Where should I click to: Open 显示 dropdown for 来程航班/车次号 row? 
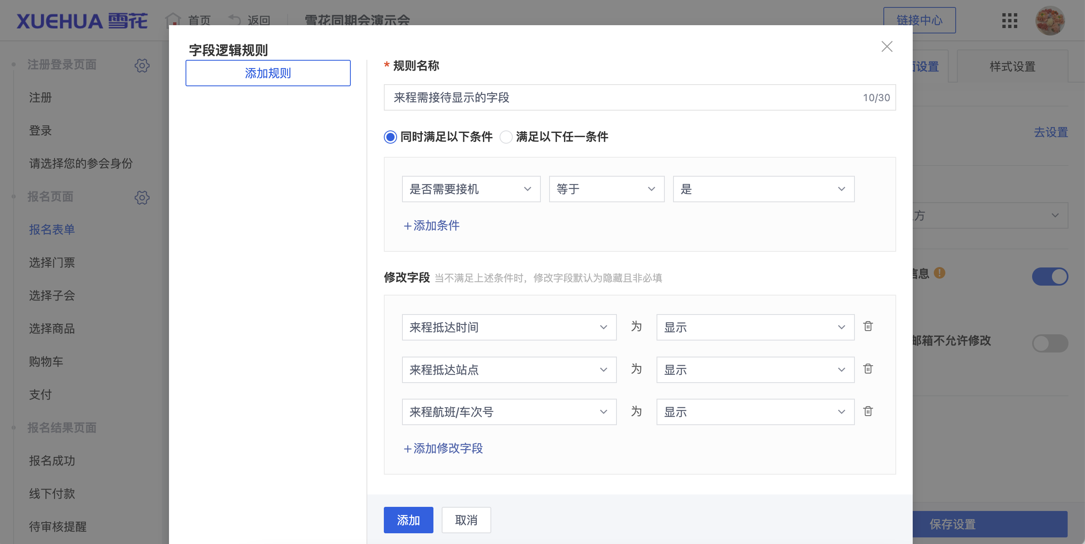pyautogui.click(x=755, y=412)
